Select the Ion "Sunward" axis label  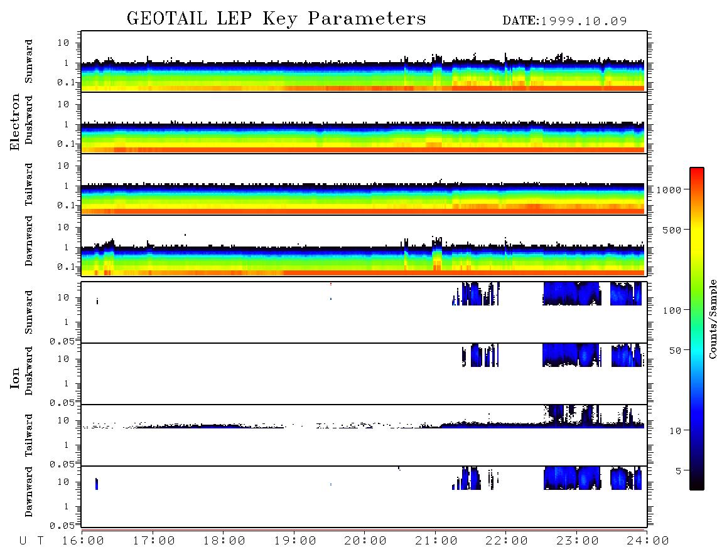tap(29, 312)
